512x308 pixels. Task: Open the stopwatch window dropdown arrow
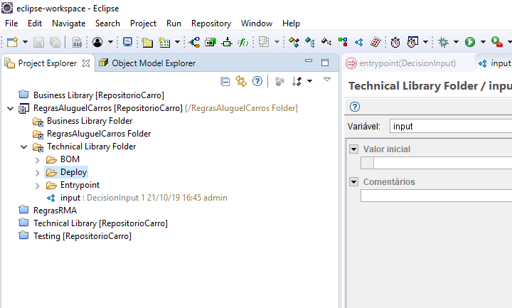click(425, 42)
